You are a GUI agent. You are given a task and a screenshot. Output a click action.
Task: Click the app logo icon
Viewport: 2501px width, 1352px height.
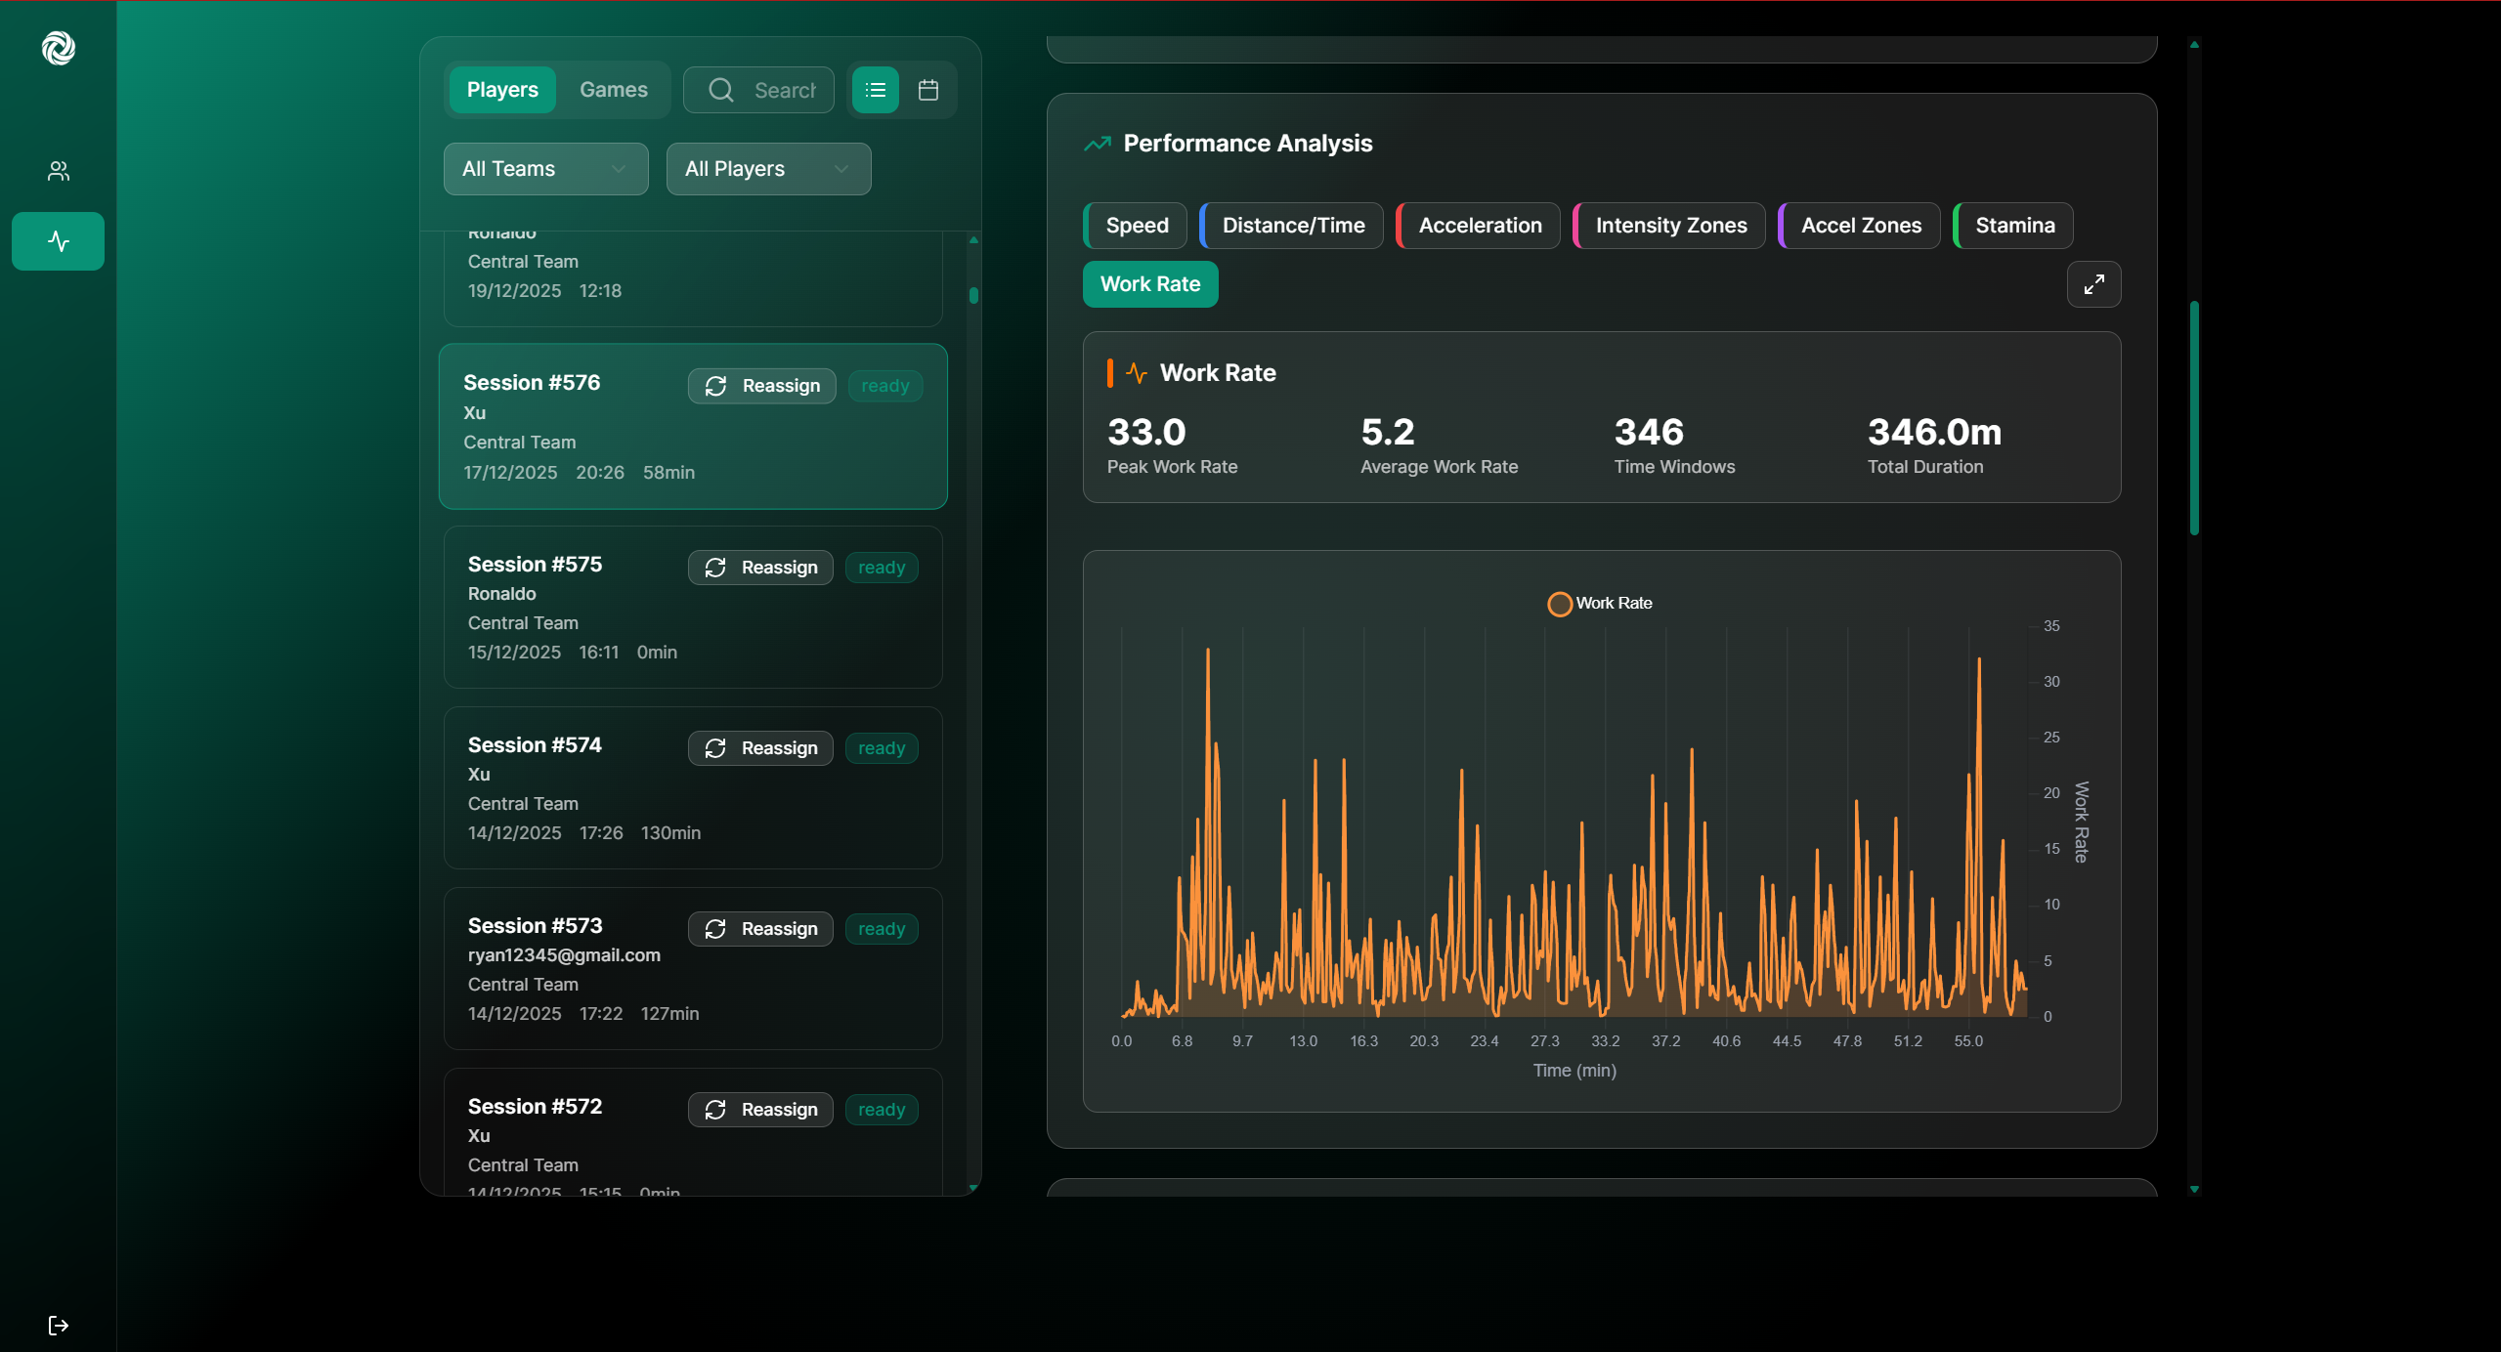click(59, 47)
